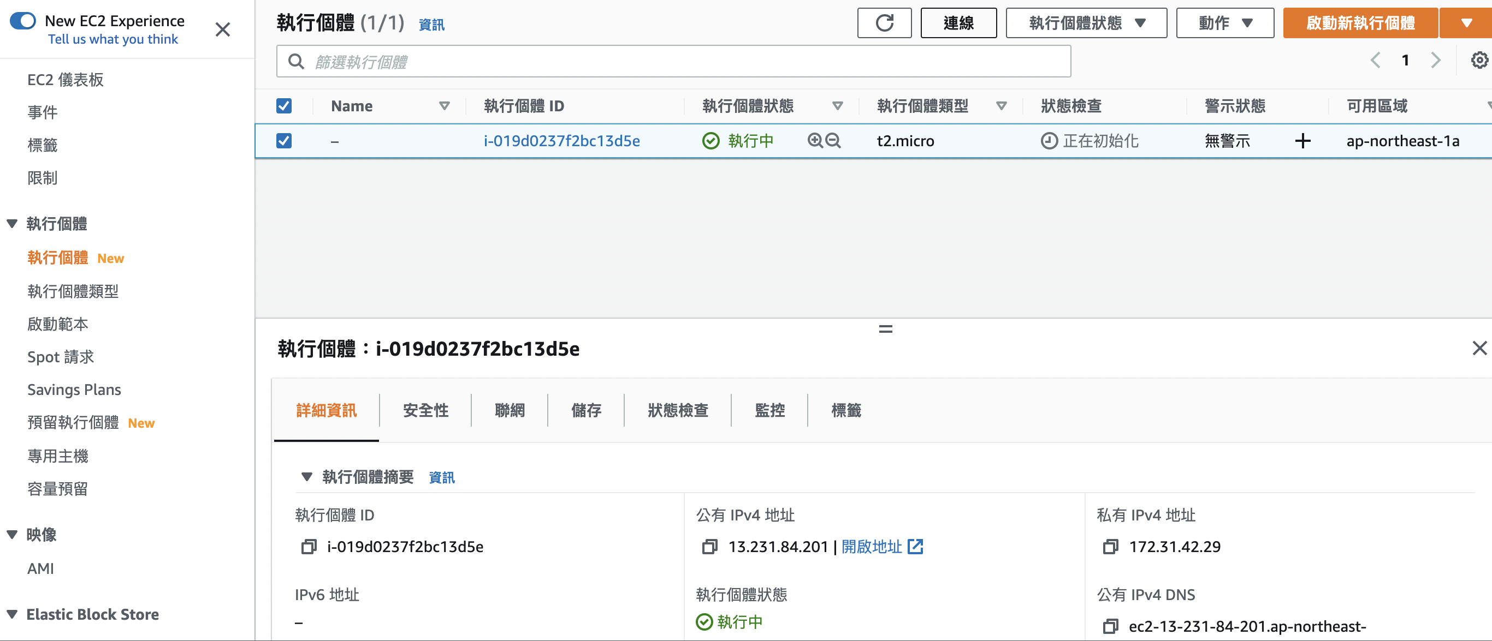Collapse the 映像 sidebar section
This screenshot has width=1492, height=641.
[x=12, y=535]
